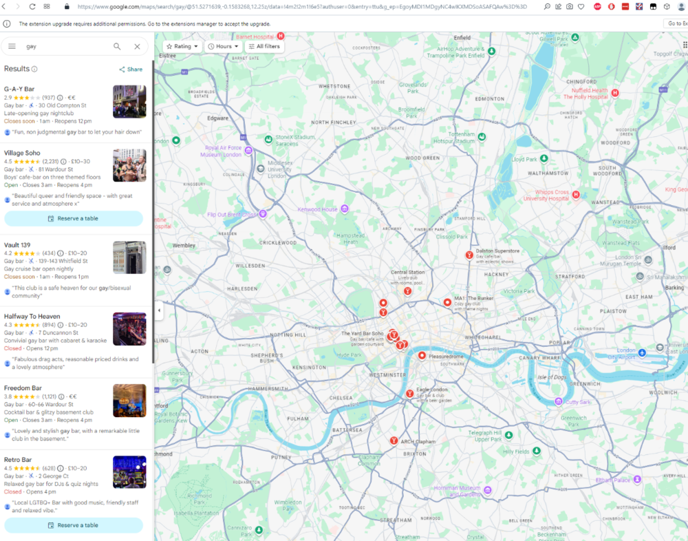Click the 'The Yard Bar Soho' map label
The image size is (688, 541).
(363, 333)
